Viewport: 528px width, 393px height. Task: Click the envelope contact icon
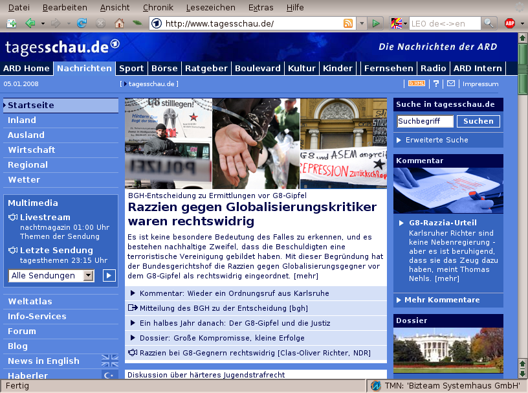pos(451,84)
